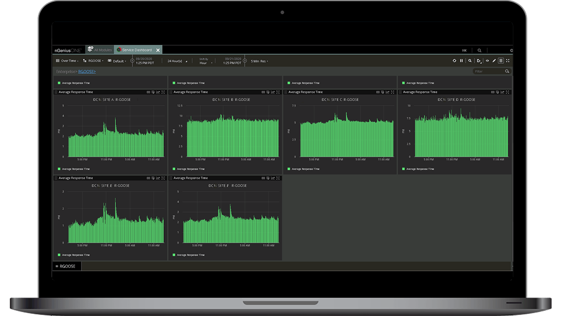This screenshot has width=562, height=316.
Task: Switch to the All Modules tab
Action: [101, 50]
